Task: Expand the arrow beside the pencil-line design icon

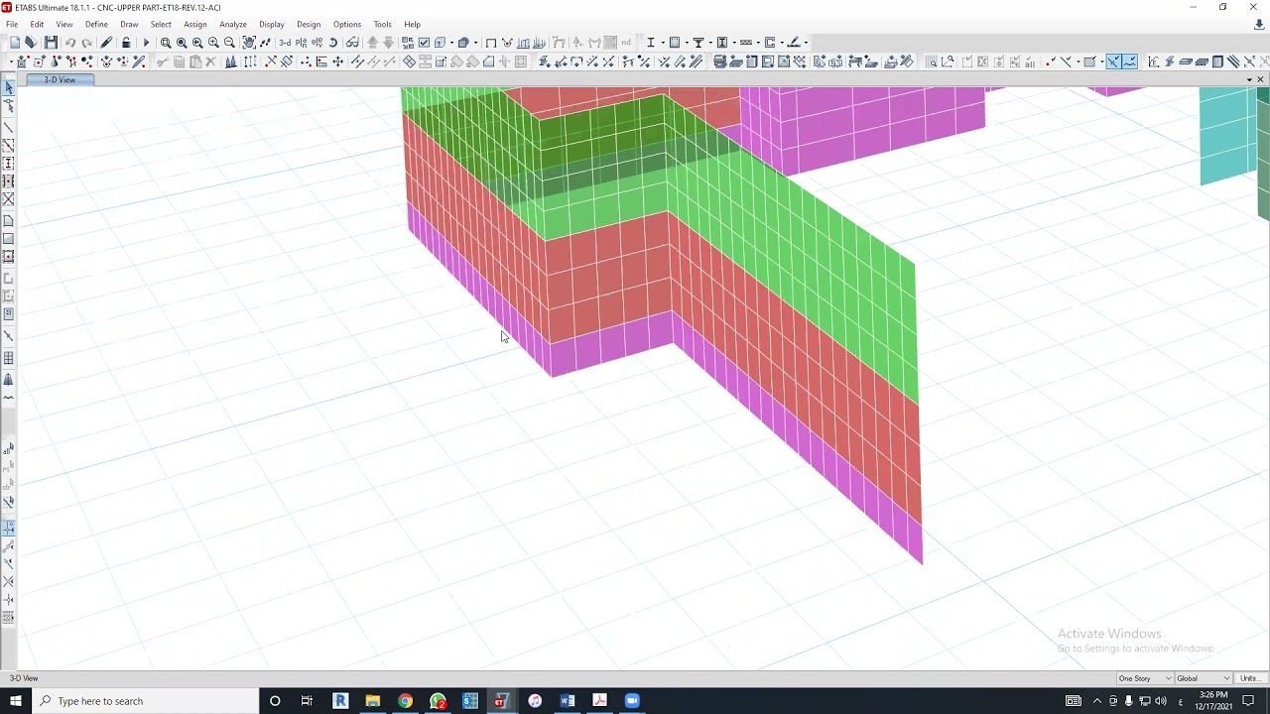Action: pyautogui.click(x=805, y=43)
